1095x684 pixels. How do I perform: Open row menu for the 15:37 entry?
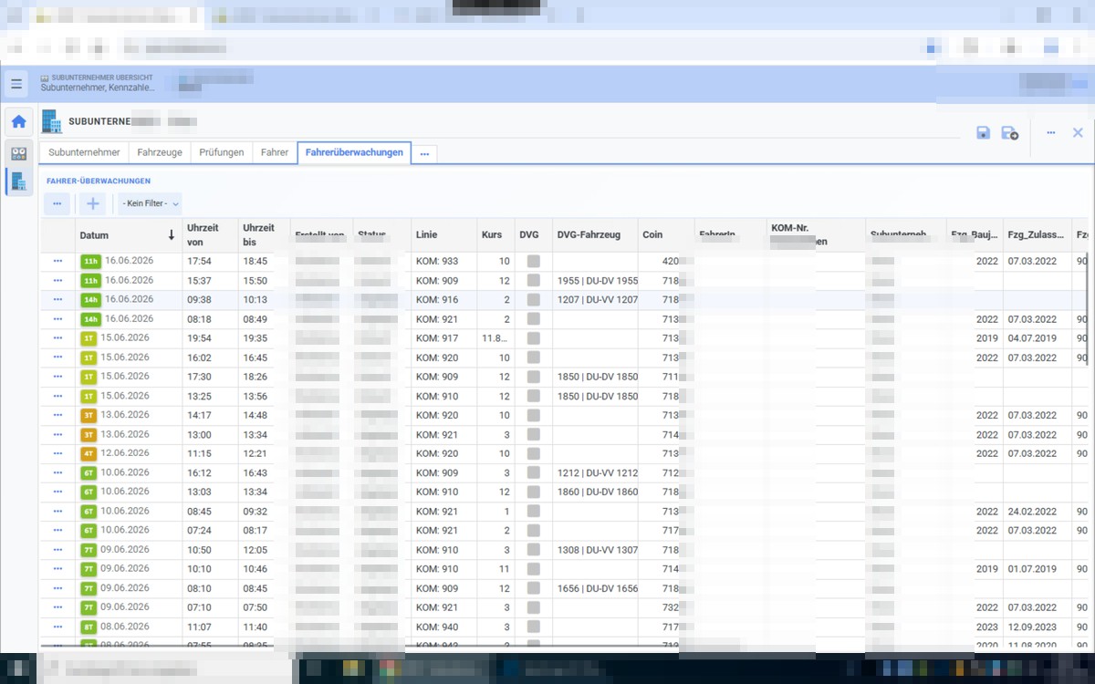click(x=57, y=280)
